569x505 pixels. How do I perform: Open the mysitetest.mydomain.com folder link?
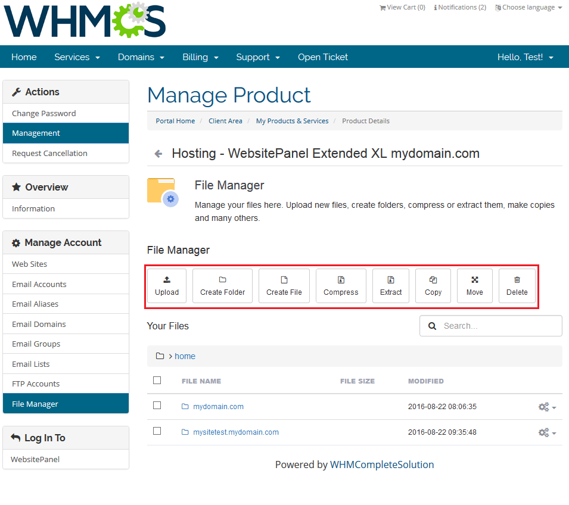coord(236,432)
